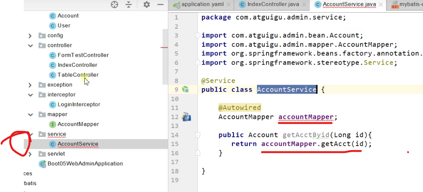Collapse the interceptor folder arrow

click(30, 95)
